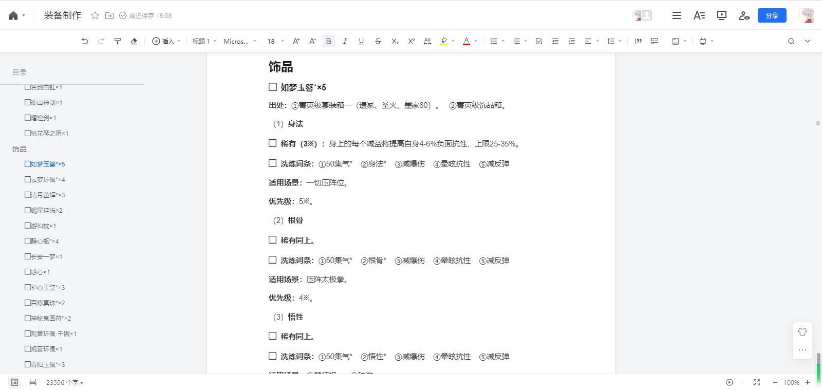Tick the 稀有（3※）checkbox

(273, 143)
